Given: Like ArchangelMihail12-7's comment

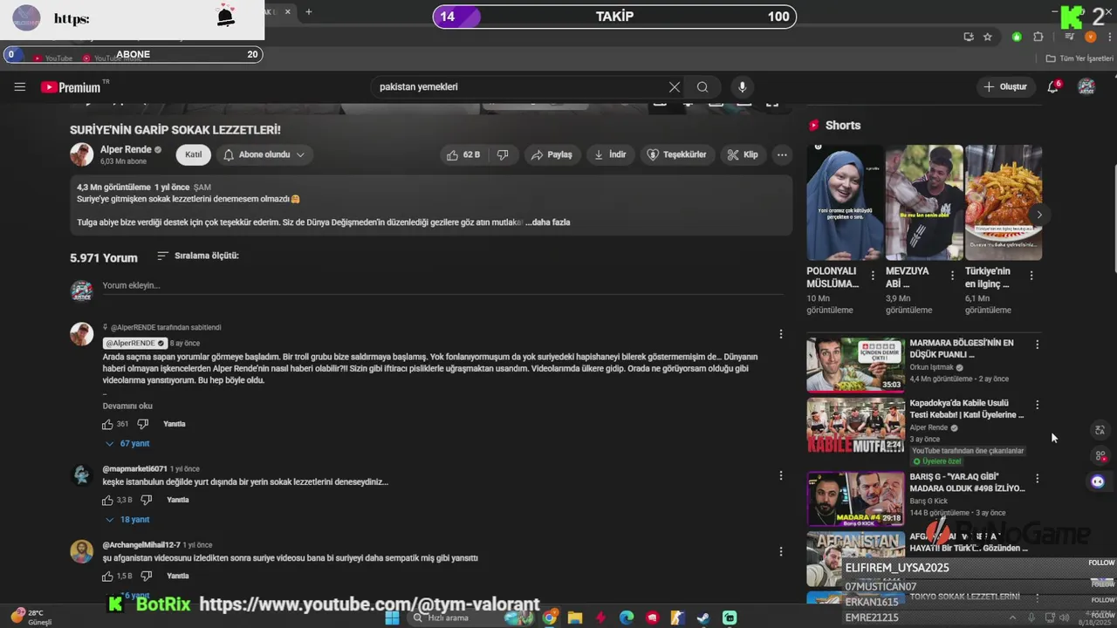Looking at the screenshot, I should pyautogui.click(x=107, y=576).
